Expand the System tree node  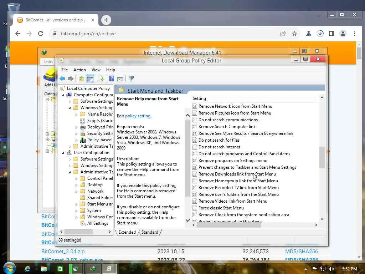pos(76,211)
